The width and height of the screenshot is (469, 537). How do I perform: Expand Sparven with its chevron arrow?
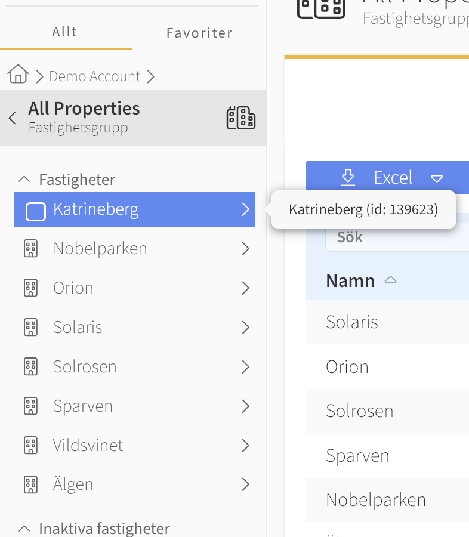pos(246,406)
